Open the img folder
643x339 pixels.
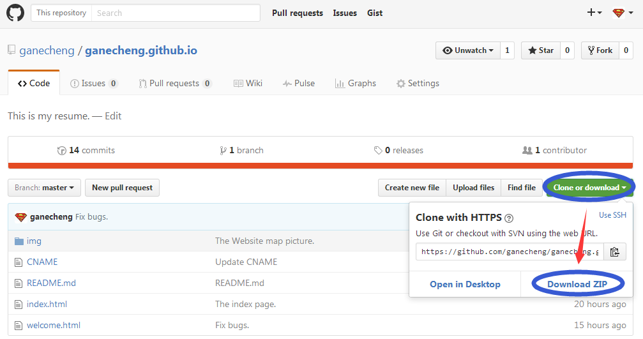click(x=34, y=241)
